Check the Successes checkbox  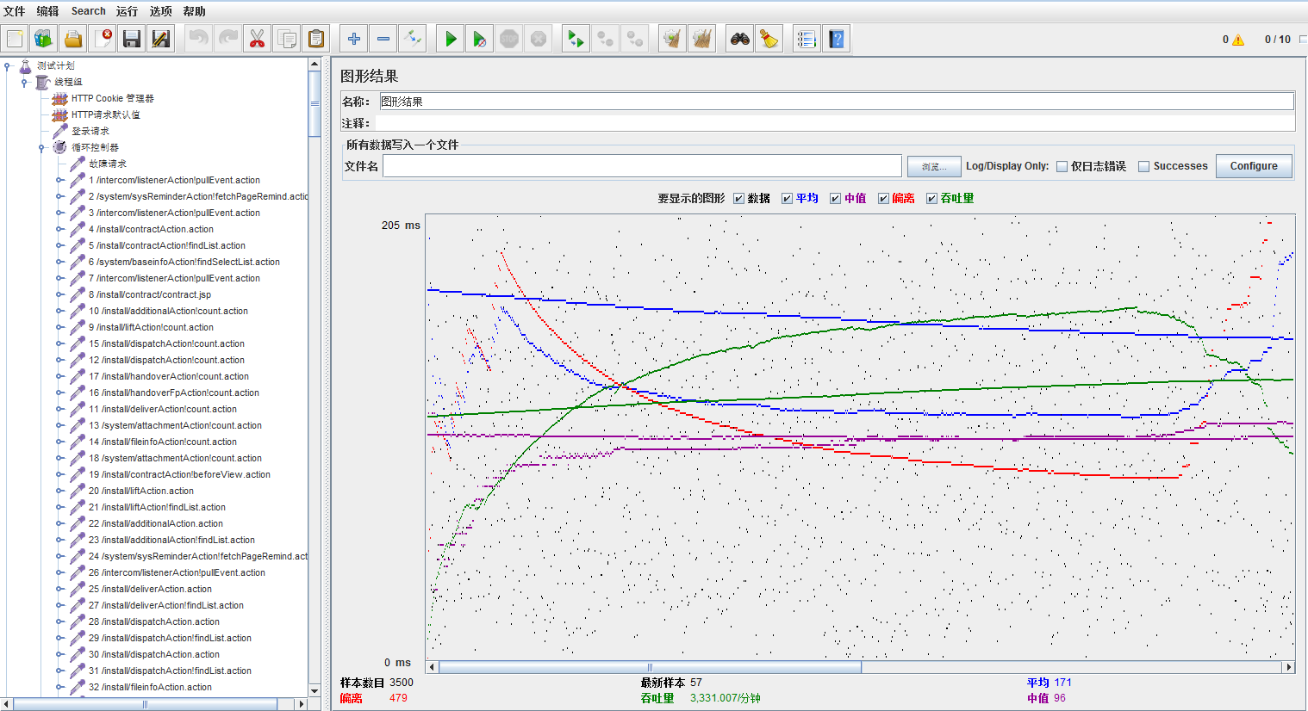click(1143, 167)
